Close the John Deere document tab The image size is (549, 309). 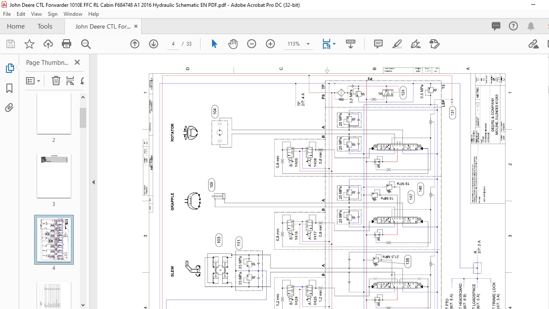coord(136,26)
